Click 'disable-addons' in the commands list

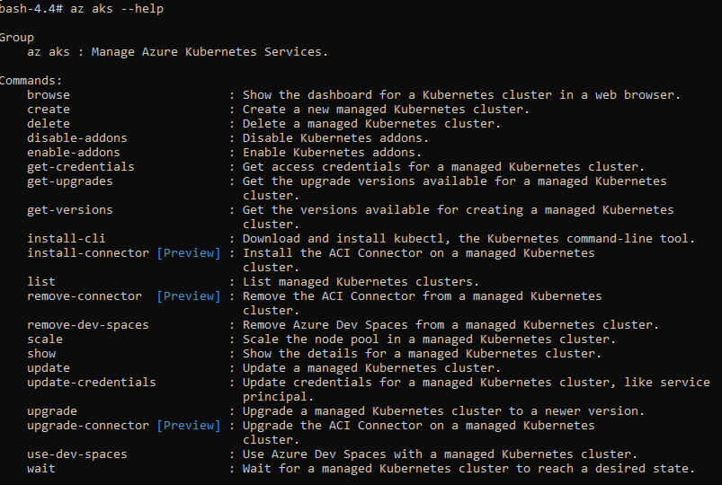pos(77,137)
